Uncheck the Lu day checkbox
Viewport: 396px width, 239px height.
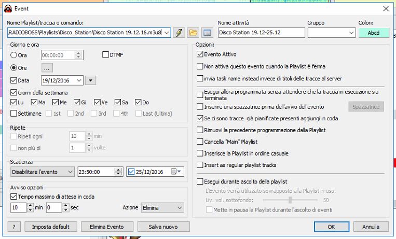click(x=13, y=102)
